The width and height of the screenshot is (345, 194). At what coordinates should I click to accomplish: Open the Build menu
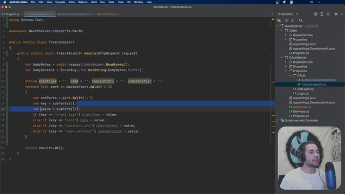pos(94,2)
